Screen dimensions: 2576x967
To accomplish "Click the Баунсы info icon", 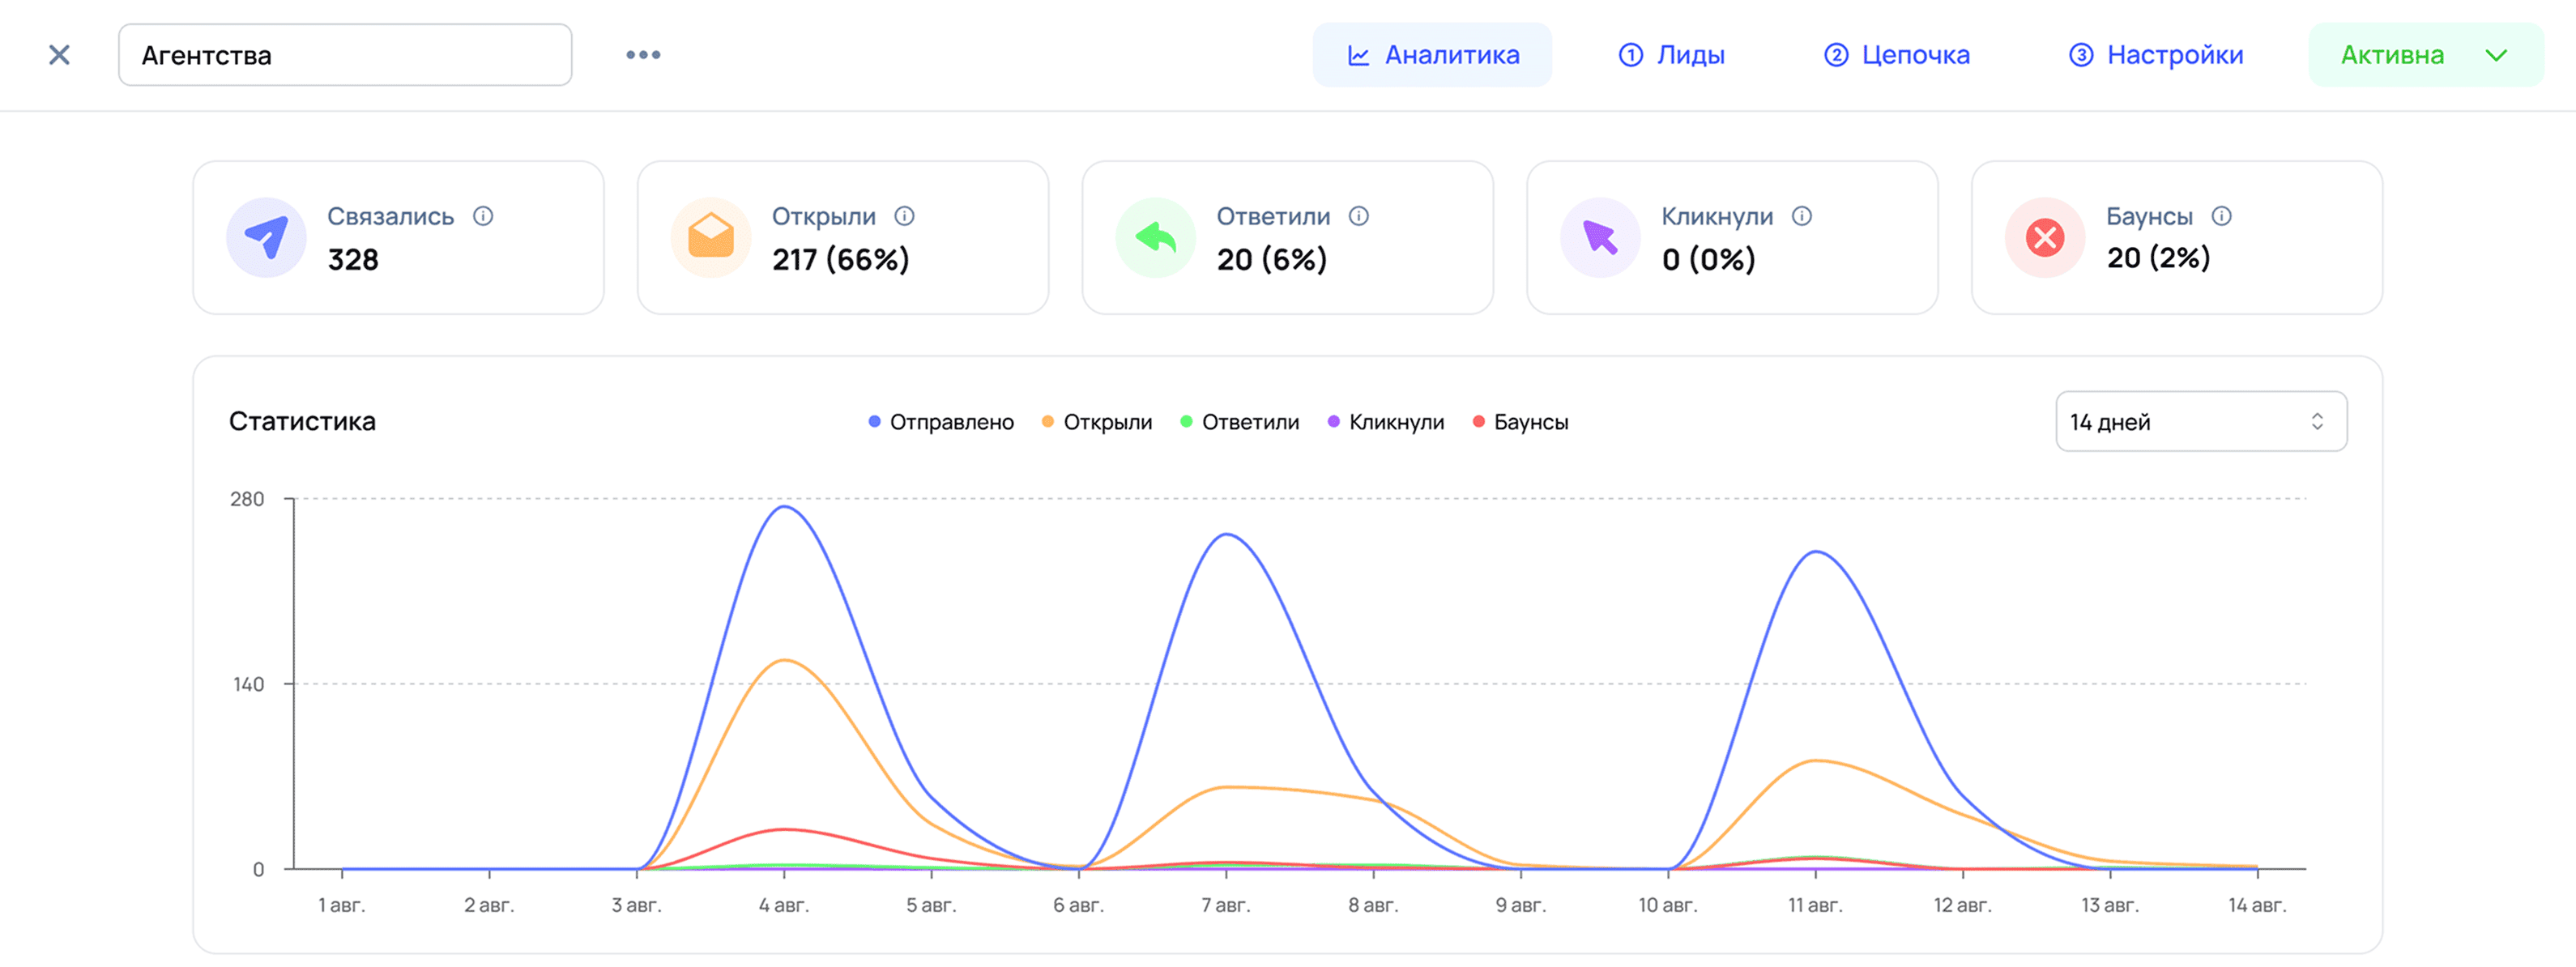I will [2221, 216].
